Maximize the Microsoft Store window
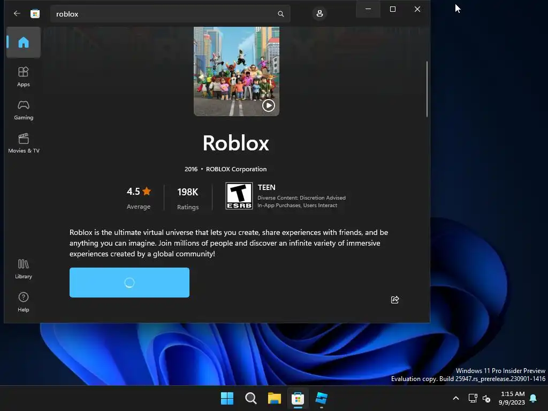 point(393,9)
